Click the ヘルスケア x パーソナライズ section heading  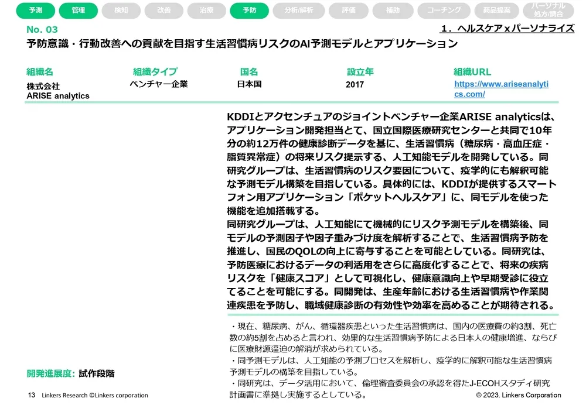pyautogui.click(x=507, y=28)
